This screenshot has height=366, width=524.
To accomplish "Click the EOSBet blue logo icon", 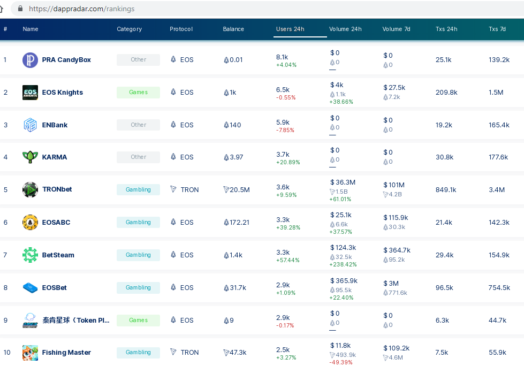I will (30, 288).
